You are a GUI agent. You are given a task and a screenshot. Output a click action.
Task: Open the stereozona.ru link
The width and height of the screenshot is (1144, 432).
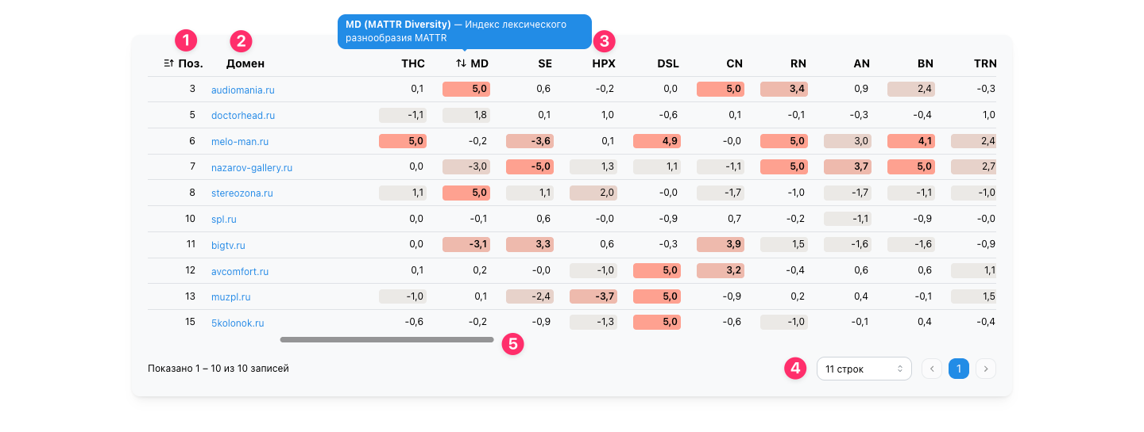242,193
